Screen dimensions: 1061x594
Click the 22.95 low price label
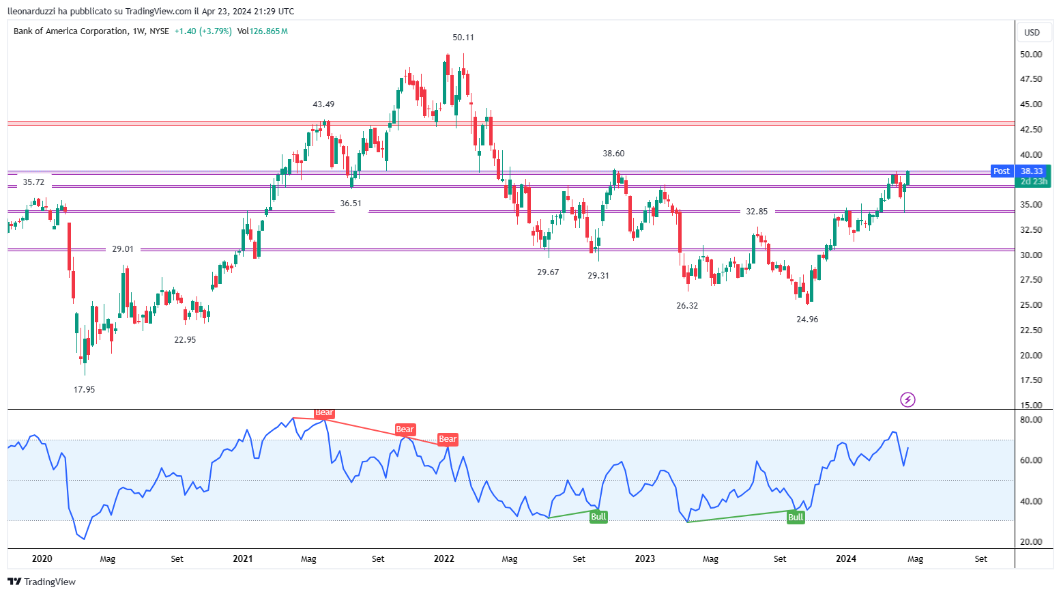pyautogui.click(x=185, y=339)
